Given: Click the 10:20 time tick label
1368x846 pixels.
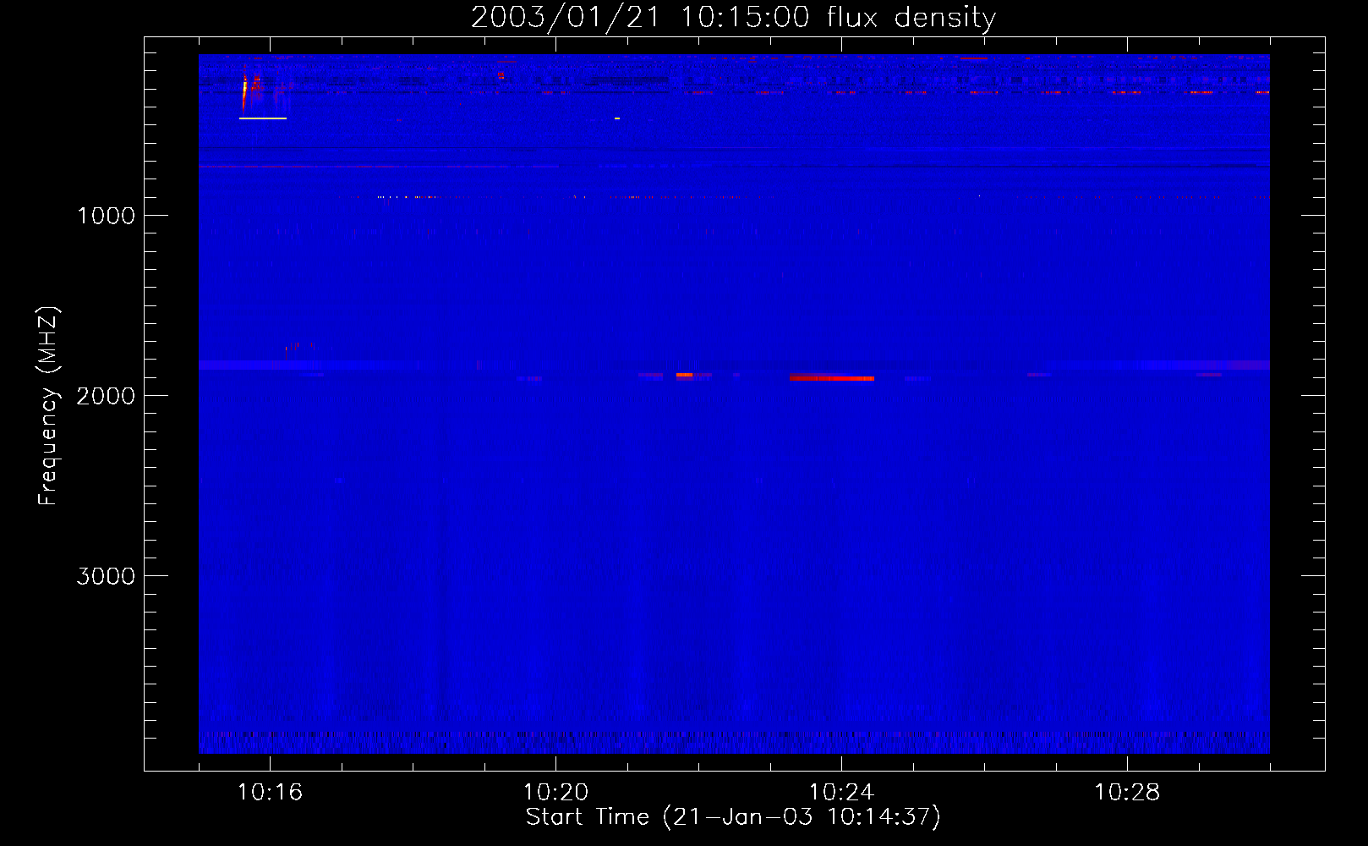Looking at the screenshot, I should coord(556,793).
